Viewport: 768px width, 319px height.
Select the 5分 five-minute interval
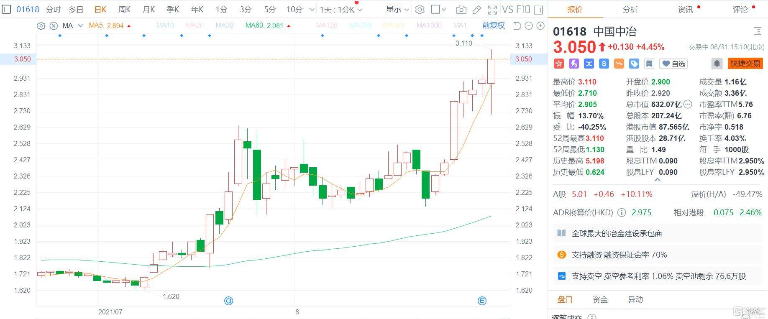coord(270,9)
